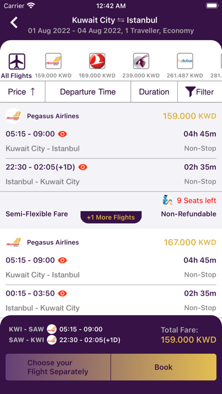The width and height of the screenshot is (222, 394).
Task: Sort by Duration
Action: [x=154, y=92]
